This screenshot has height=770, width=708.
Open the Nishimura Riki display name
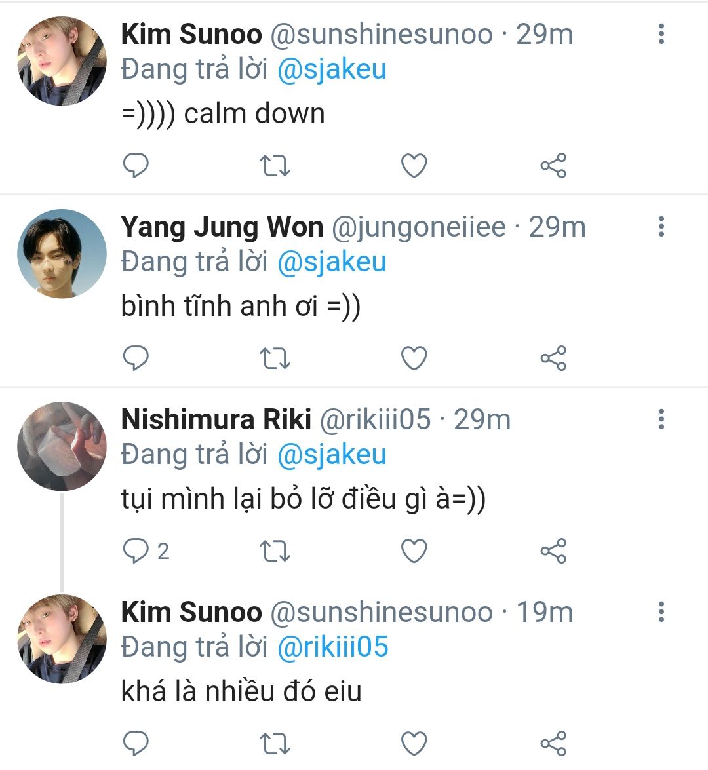coord(216,419)
